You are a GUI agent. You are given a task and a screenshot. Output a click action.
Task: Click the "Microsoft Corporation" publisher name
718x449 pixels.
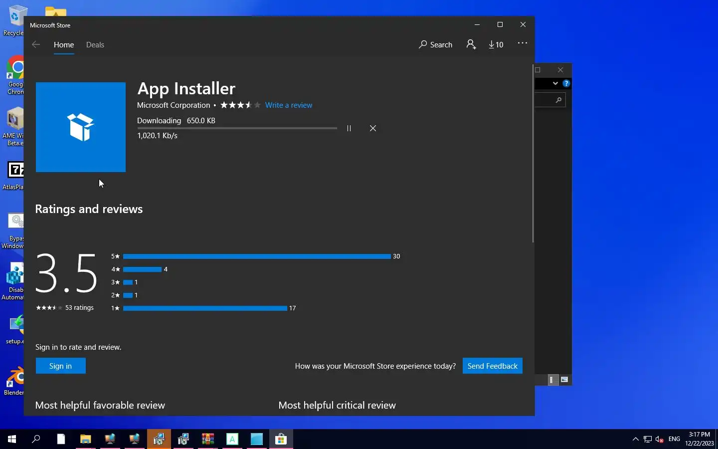point(174,105)
